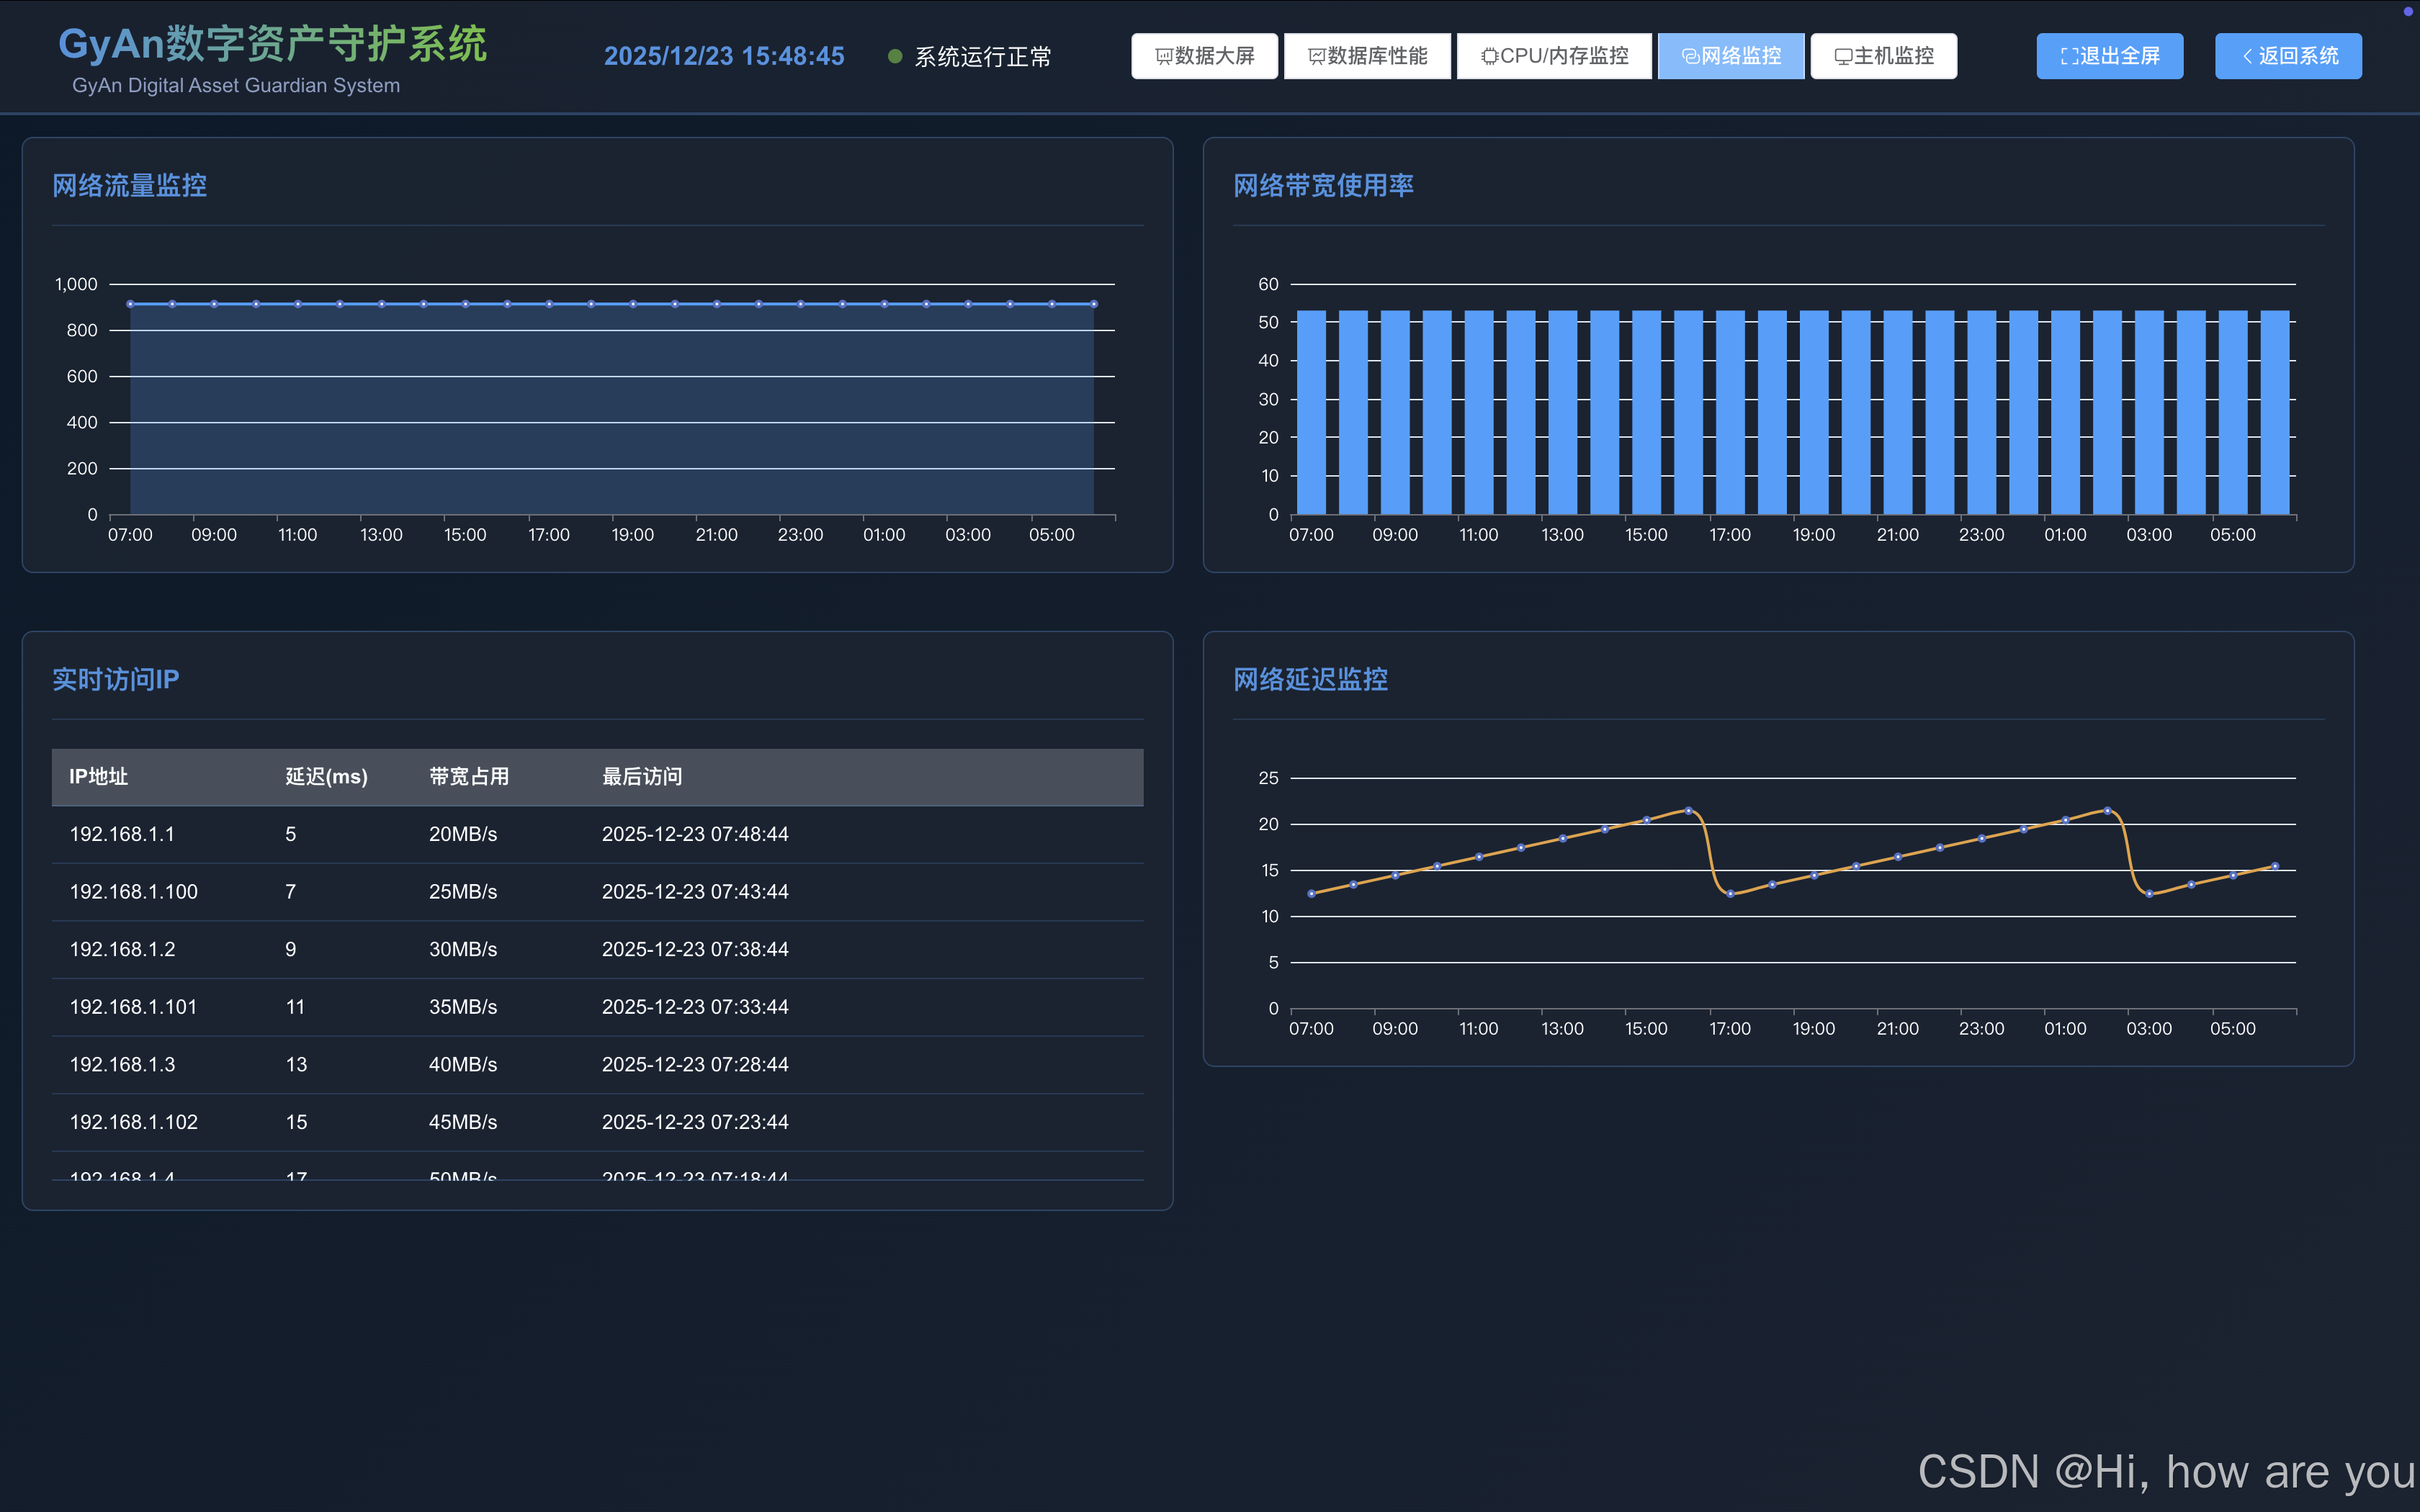Click the GyAn数字资产守护系统 title
The width and height of the screenshot is (2420, 1512).
click(x=272, y=45)
